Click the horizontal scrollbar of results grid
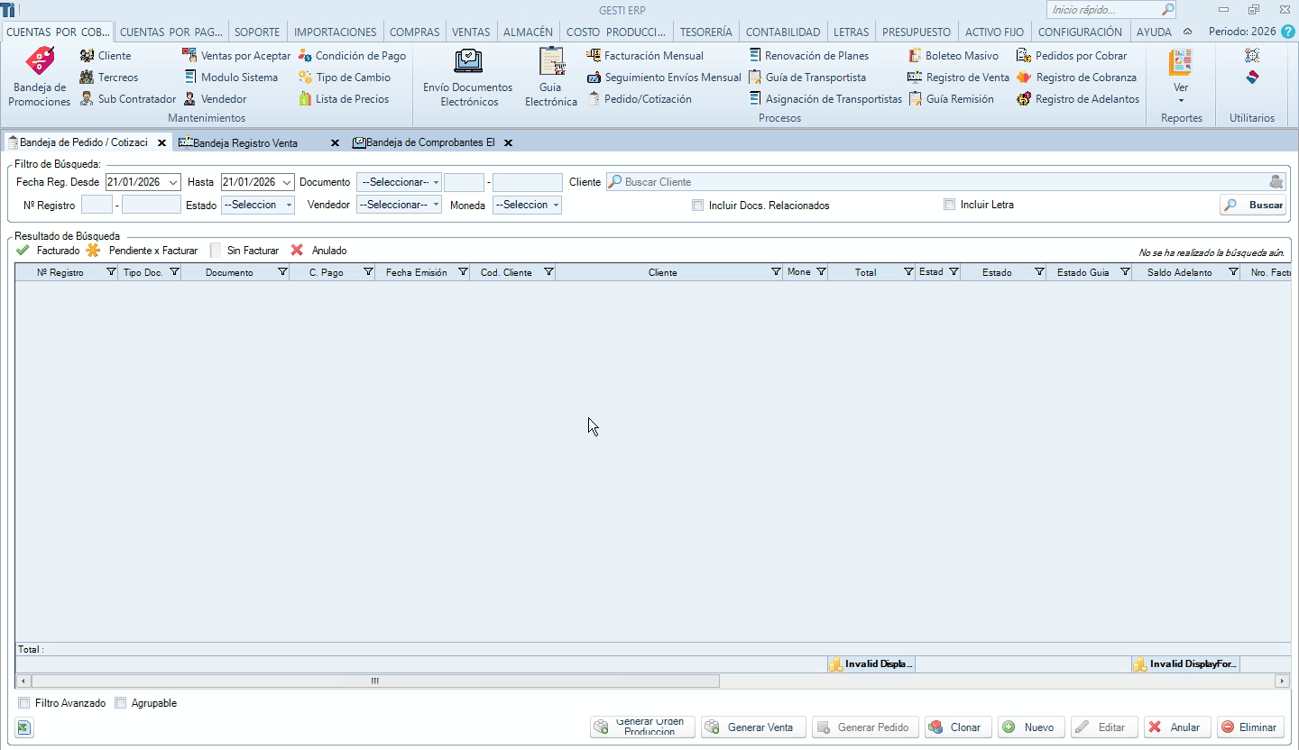Viewport: 1299px width, 750px height. (375, 681)
